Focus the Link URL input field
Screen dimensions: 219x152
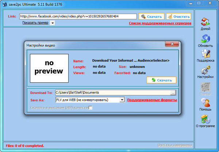point(78,16)
